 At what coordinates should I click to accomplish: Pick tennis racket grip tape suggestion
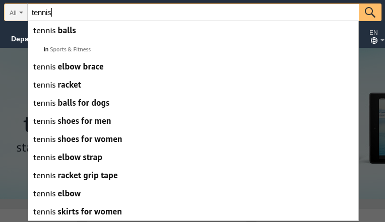(193, 176)
